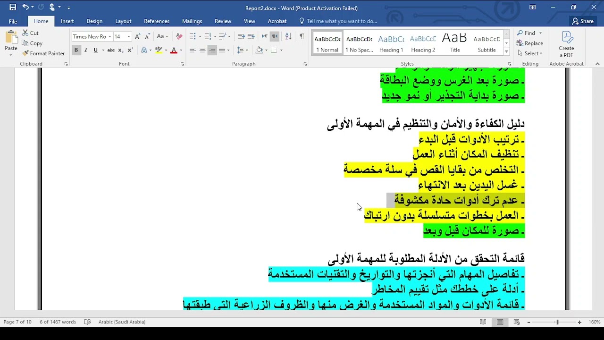Viewport: 604px width, 340px height.
Task: Switch to the Design tab
Action: point(94,21)
